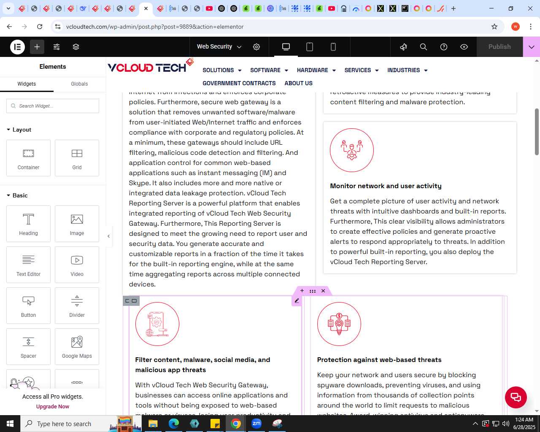Select heading Protection against web-based threats
This screenshot has width=540, height=432.
(379, 360)
